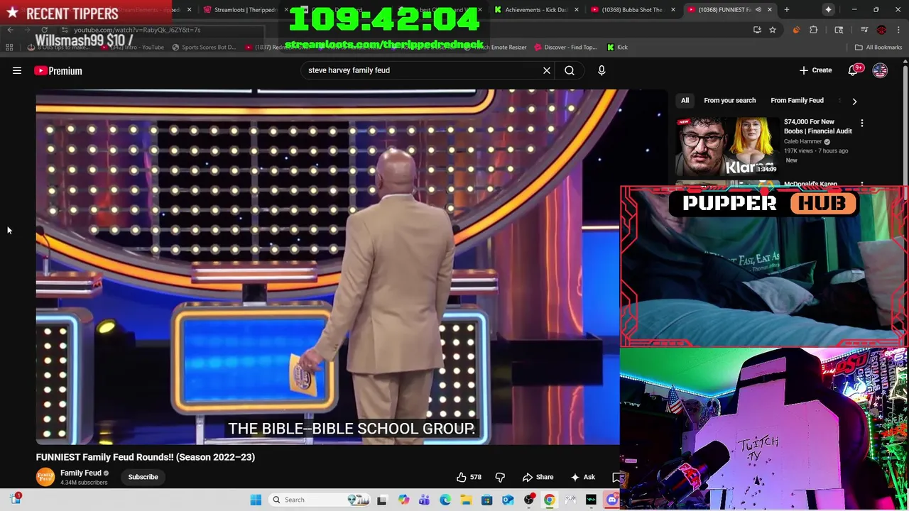
Task: Open Copilot from the taskbar
Action: coord(403,500)
